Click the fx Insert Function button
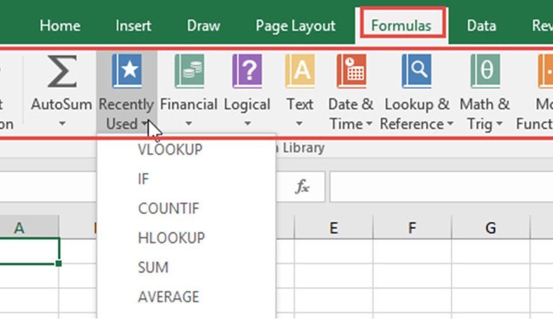The width and height of the screenshot is (553, 319). [302, 187]
